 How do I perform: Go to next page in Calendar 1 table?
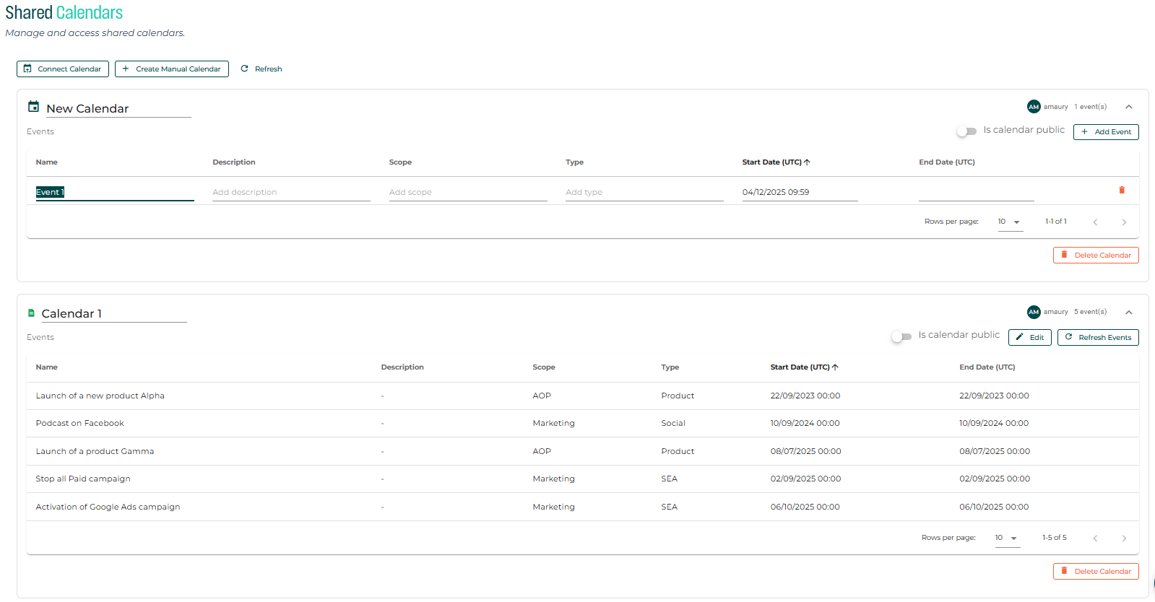click(1123, 538)
